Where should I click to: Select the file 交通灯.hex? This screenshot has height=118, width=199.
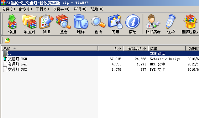pos(17,64)
